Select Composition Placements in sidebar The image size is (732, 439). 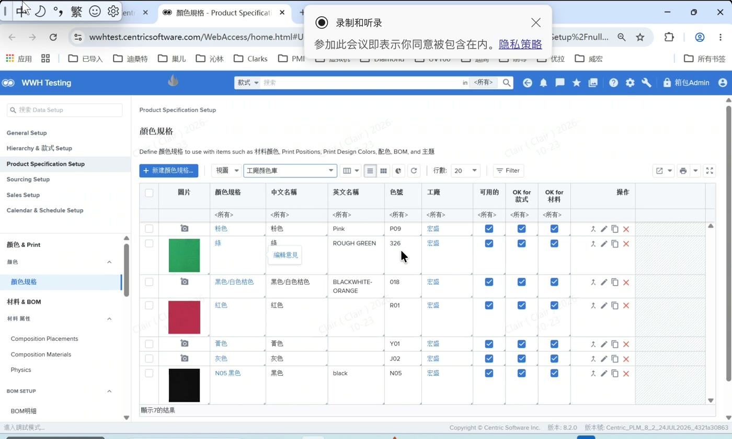[x=44, y=339]
